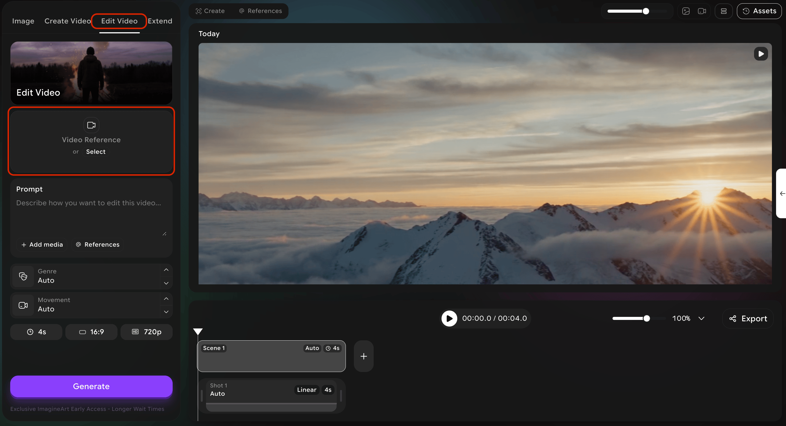Click the purple Generate button

click(x=91, y=386)
